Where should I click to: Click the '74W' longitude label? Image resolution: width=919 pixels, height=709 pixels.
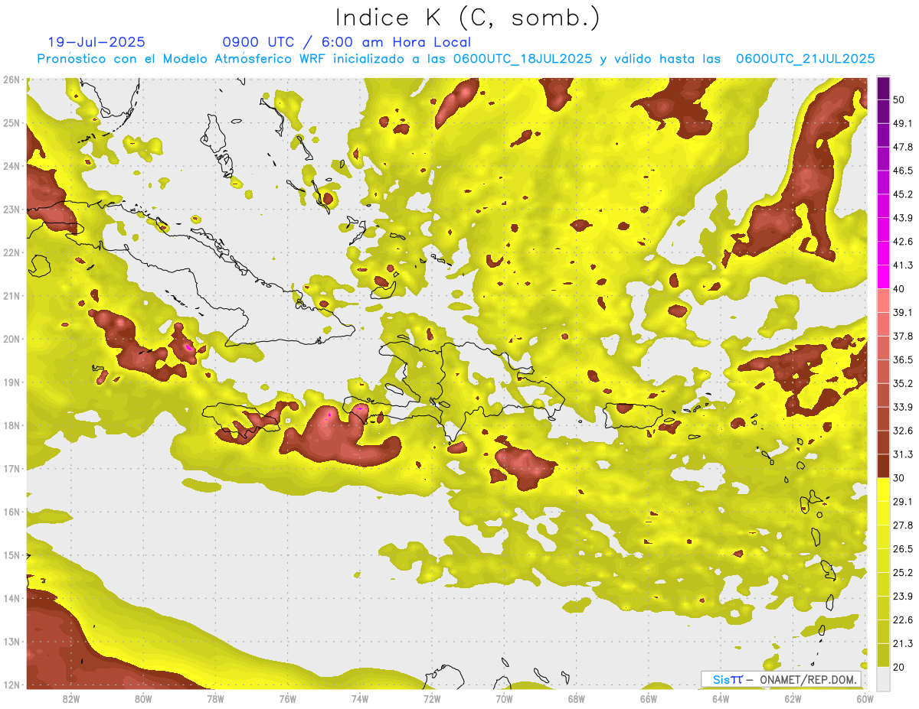(x=360, y=698)
